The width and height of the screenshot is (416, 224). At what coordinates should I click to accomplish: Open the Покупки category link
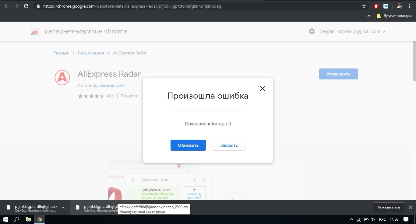[129, 96]
